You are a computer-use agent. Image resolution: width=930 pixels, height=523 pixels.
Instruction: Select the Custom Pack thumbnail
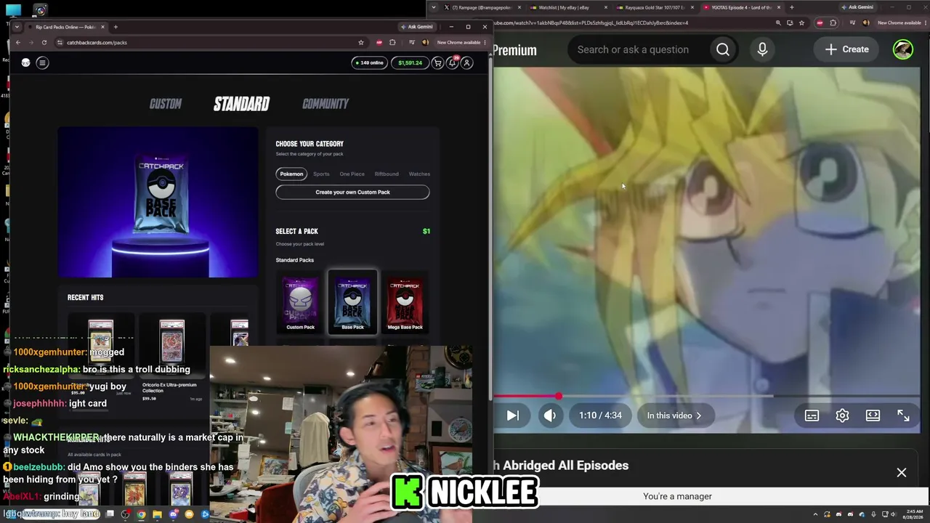[300, 302]
